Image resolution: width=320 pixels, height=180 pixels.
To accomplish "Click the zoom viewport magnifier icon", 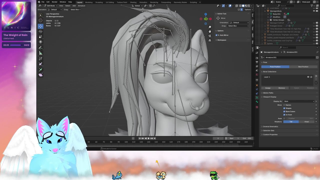I will (210, 27).
